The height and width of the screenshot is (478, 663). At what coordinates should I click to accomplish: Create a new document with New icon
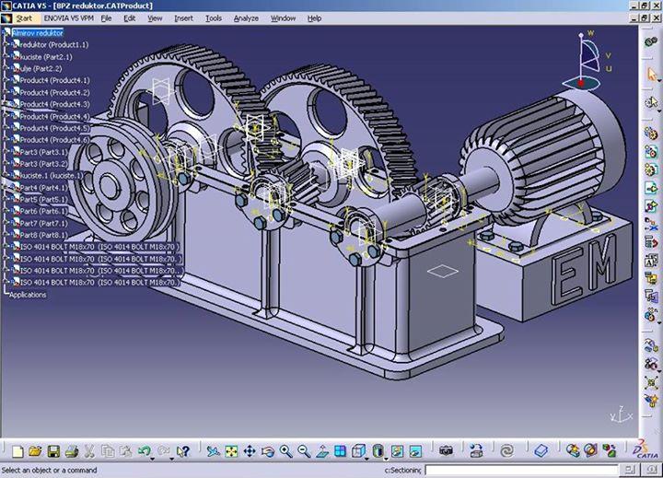(x=17, y=451)
